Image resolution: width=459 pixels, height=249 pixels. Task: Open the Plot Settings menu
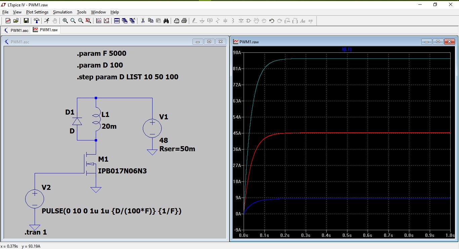(37, 12)
